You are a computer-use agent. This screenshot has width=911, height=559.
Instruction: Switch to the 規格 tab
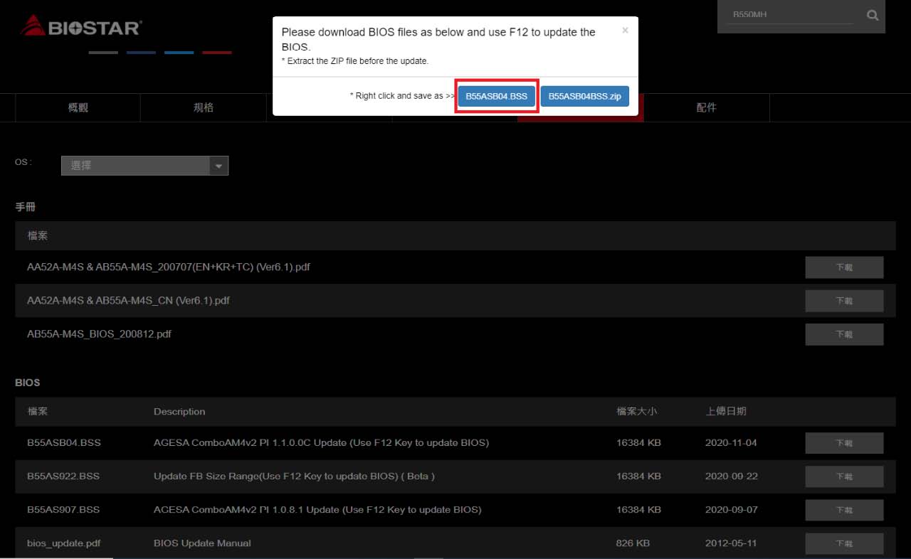(x=203, y=107)
